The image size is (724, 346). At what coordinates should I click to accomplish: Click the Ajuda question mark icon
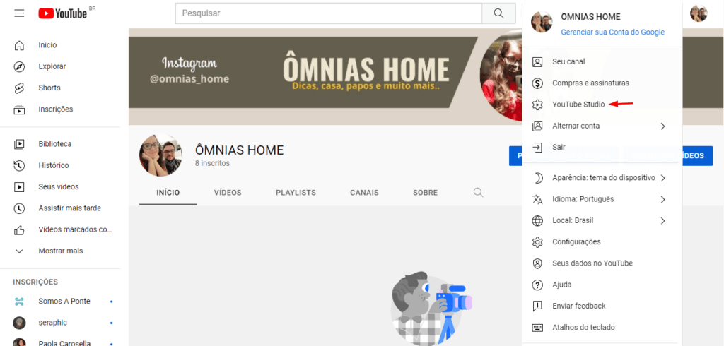pos(537,285)
